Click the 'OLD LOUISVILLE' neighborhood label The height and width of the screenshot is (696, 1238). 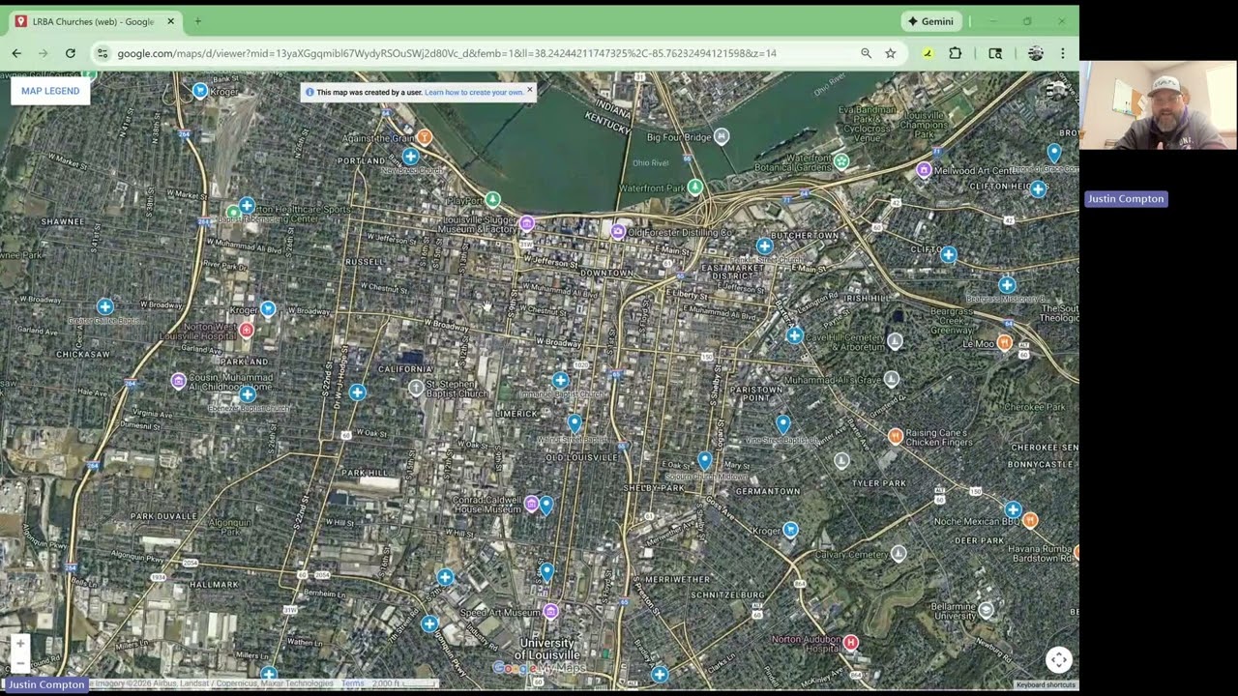click(x=582, y=456)
